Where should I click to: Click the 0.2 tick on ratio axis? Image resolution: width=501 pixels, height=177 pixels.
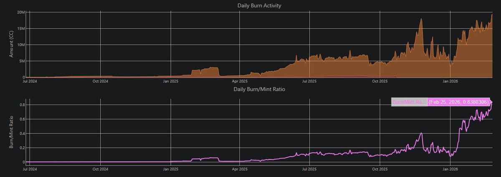point(21,148)
